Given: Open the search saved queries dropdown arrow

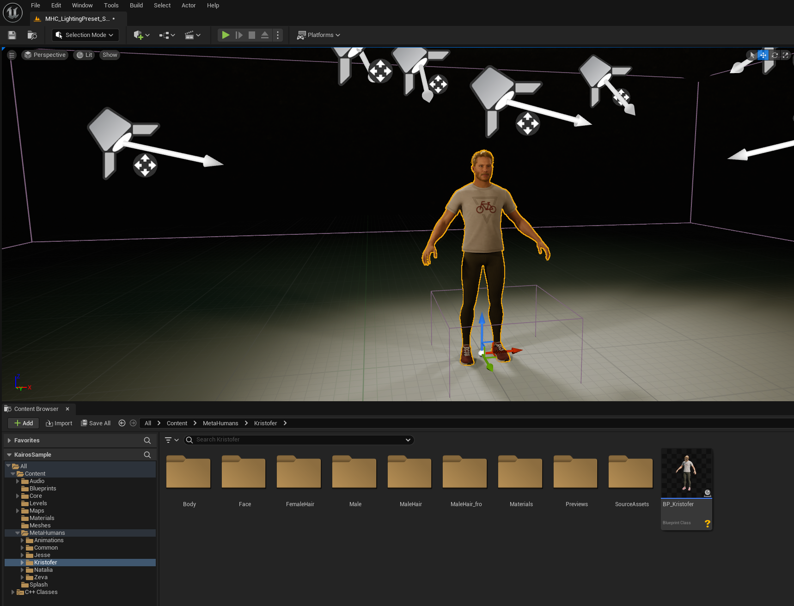Looking at the screenshot, I should pyautogui.click(x=408, y=440).
